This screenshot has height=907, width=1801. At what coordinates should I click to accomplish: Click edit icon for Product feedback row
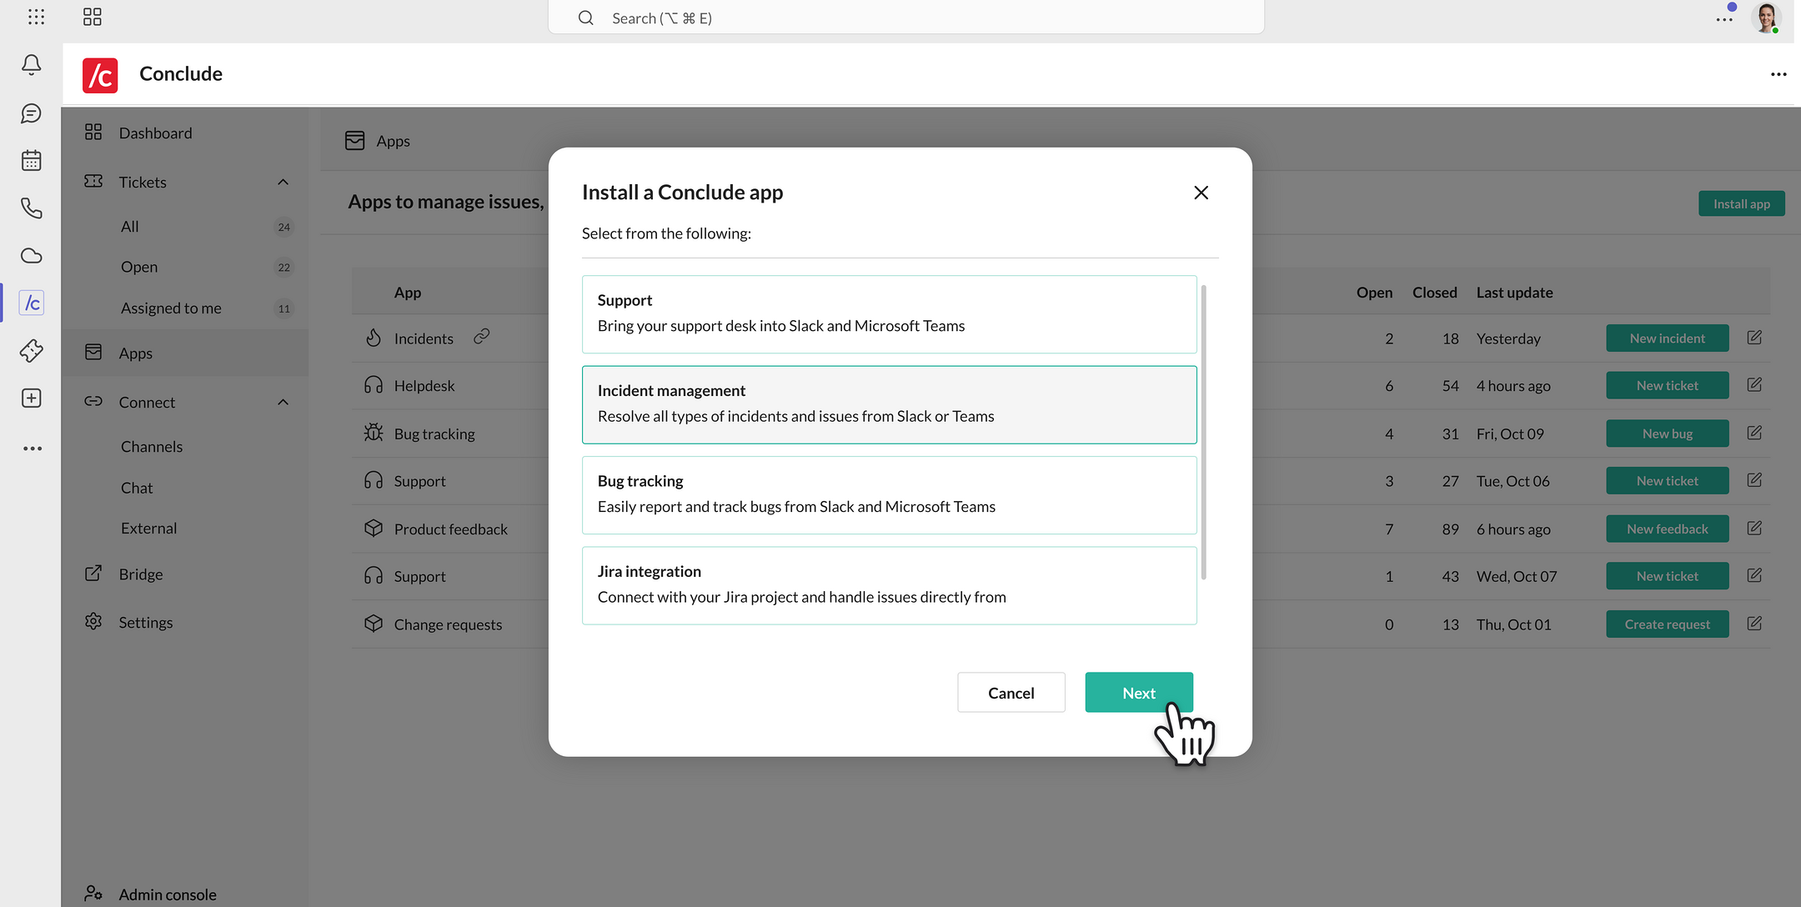pos(1754,529)
